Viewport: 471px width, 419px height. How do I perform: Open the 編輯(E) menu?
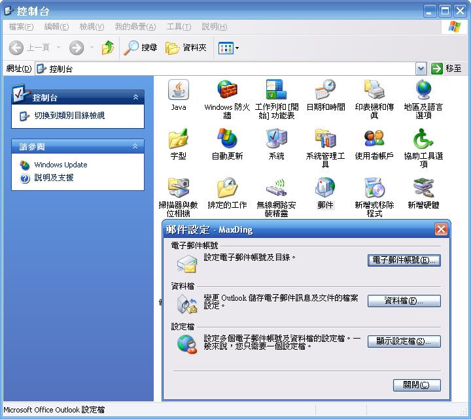[56, 27]
